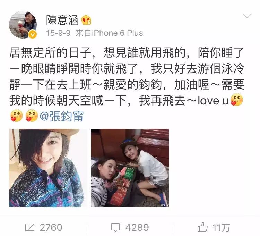260x236 pixels.
Task: Open the @張鈞甯 mention link
Action: pos(61,116)
